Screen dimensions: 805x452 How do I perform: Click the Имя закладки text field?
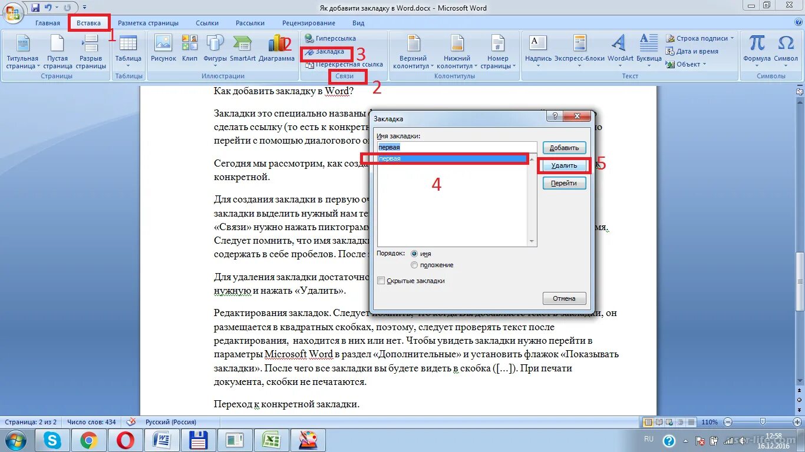click(457, 147)
